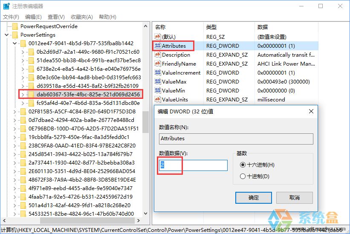Click folder icon of 6738e2c4-e8a5 key
The image size is (350, 234).
(31, 69)
